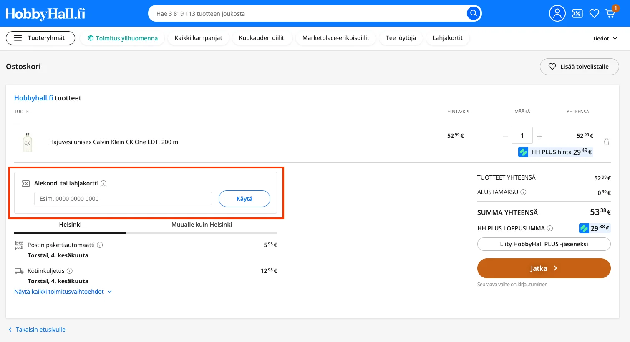The width and height of the screenshot is (630, 342).
Task: Focus the discount code input field
Action: click(x=123, y=199)
